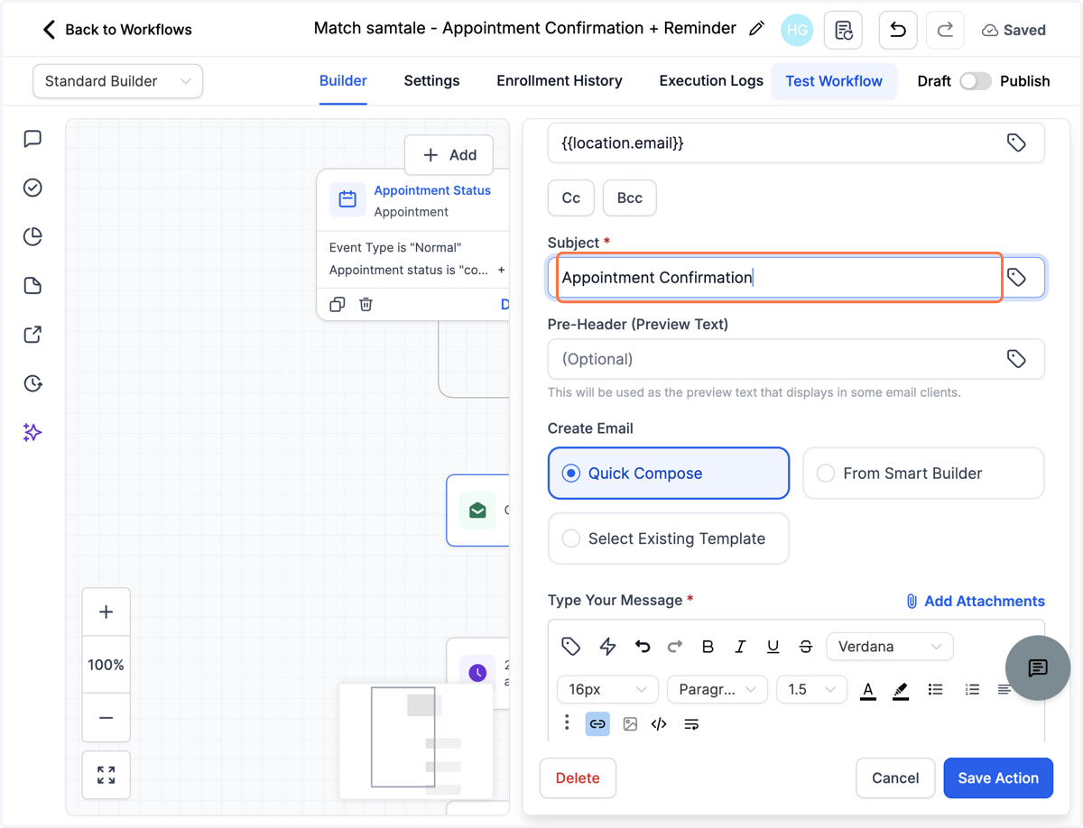Screen dimensions: 1083x828
Task: Select the From Smart Builder option
Action: (x=923, y=473)
